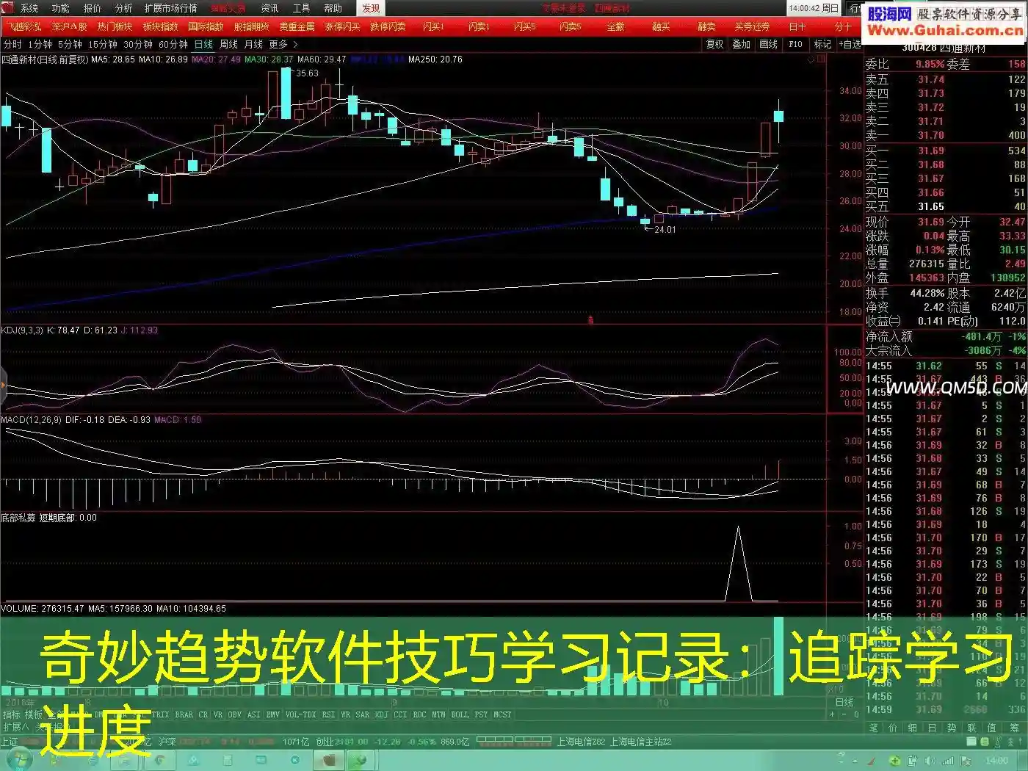Click the 买一 31.69 bid price row
Screen dimensions: 1028x771
click(946, 151)
